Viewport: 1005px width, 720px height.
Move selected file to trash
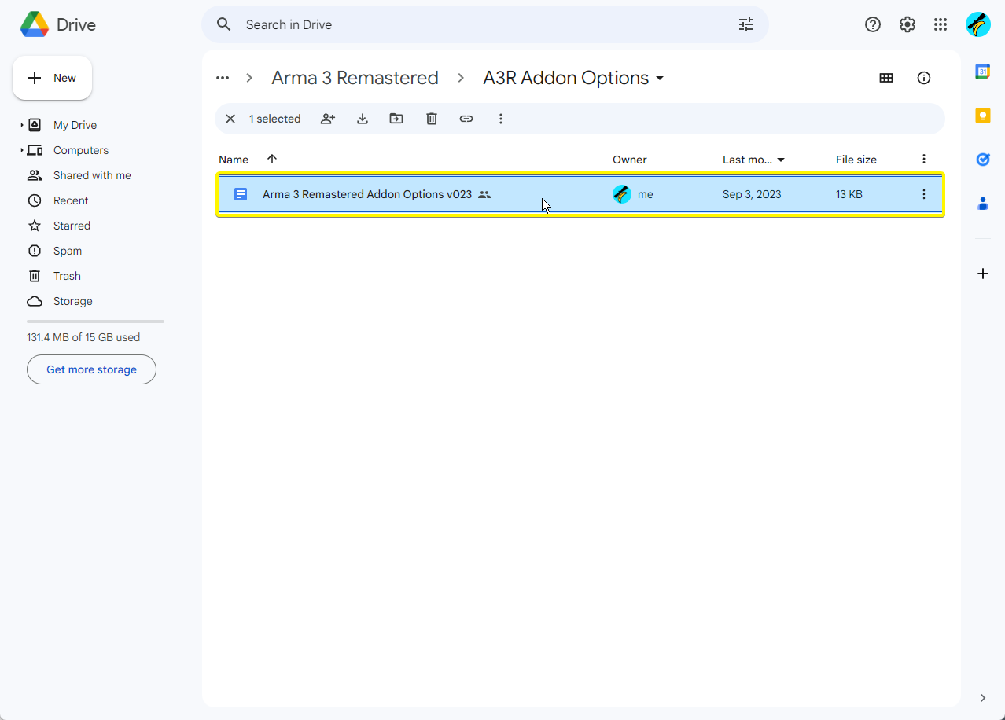pyautogui.click(x=432, y=119)
